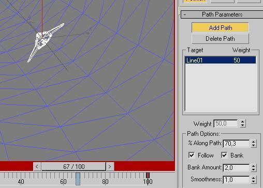Decrease % Along Path with the down spinner

point(253,145)
